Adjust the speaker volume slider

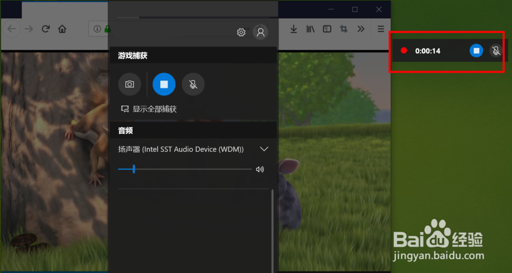tap(185, 169)
